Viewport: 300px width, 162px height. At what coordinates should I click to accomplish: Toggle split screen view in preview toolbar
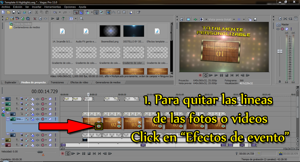[x=201, y=19]
